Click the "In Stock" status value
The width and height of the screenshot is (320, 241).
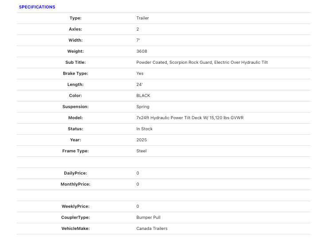(x=144, y=129)
